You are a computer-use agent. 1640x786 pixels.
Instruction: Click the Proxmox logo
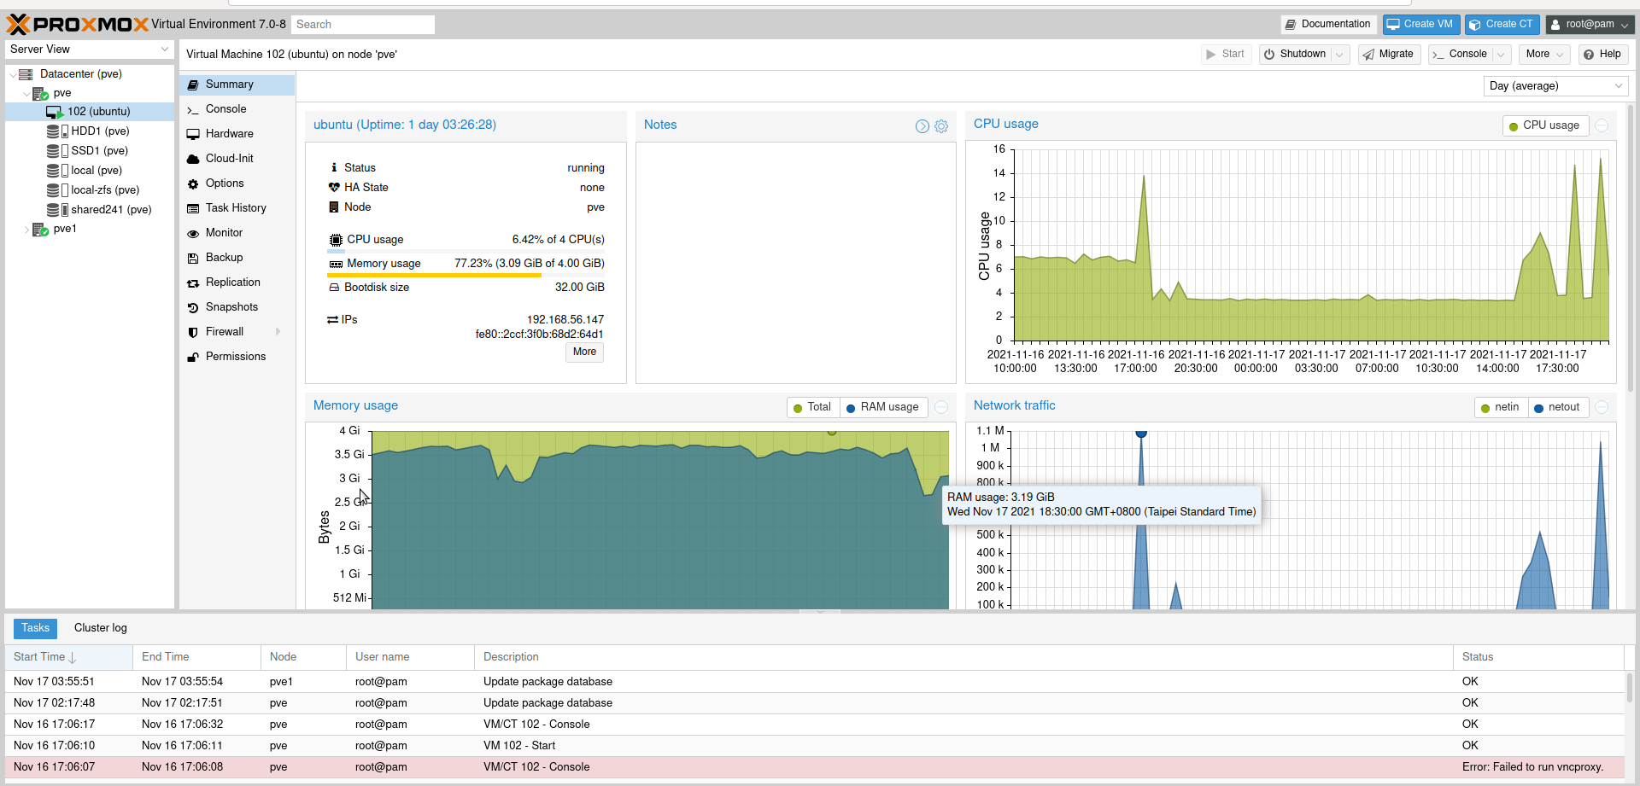click(78, 24)
